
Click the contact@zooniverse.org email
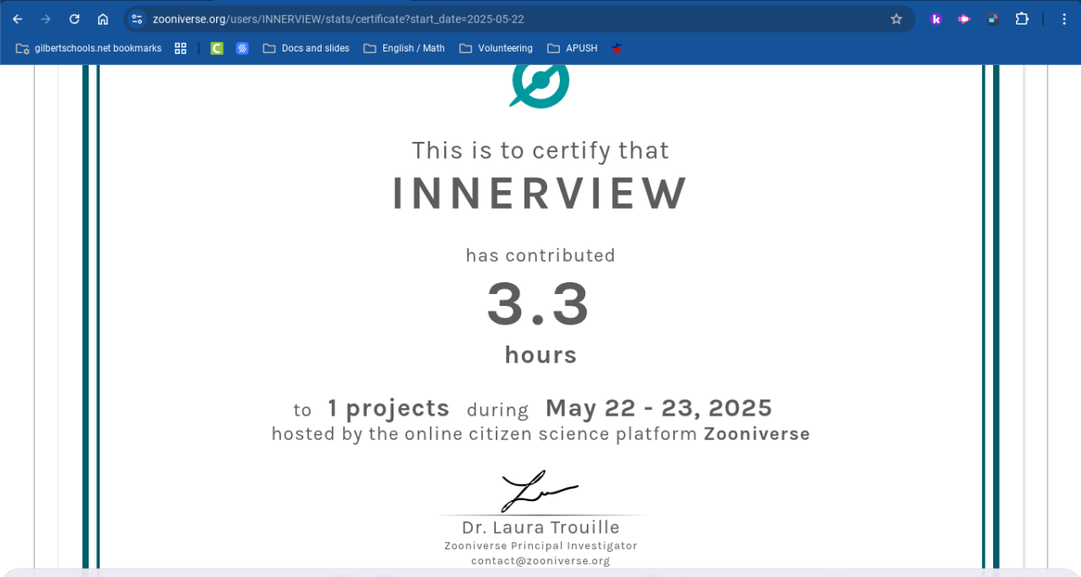pos(540,561)
